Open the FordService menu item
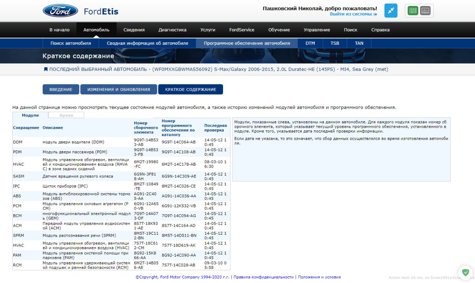475x283 pixels. click(242, 30)
